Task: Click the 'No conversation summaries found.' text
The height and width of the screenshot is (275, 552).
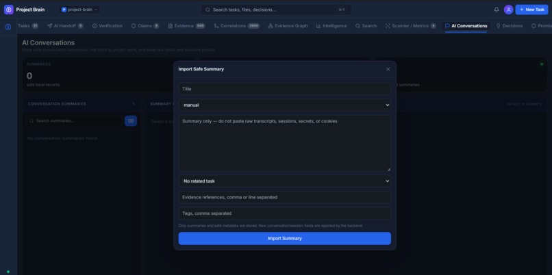Action: tap(62, 139)
